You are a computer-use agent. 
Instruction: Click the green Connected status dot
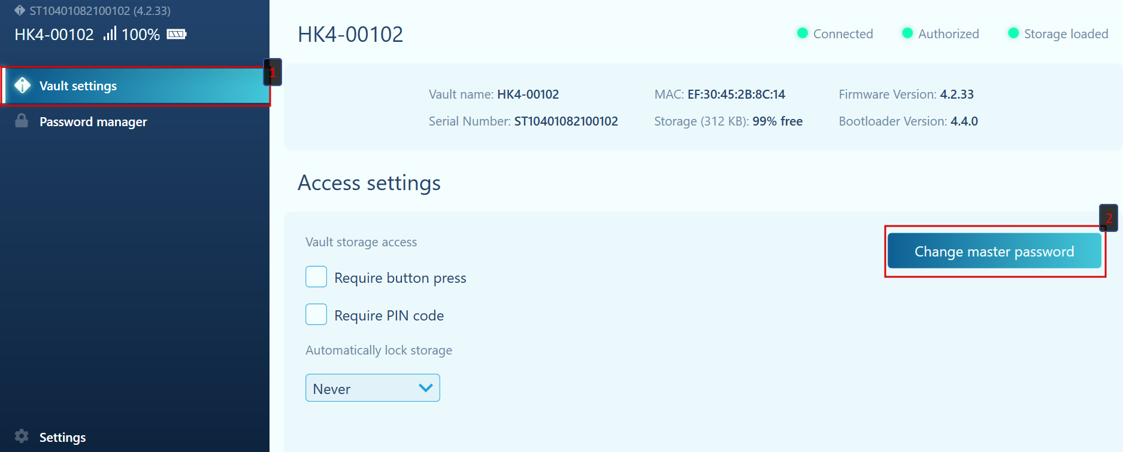pos(803,33)
